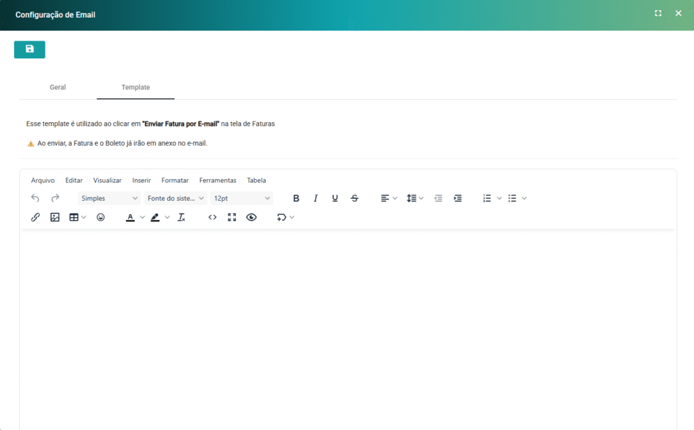This screenshot has height=430, width=694.
Task: Open the Simples style dropdown
Action: coord(108,198)
